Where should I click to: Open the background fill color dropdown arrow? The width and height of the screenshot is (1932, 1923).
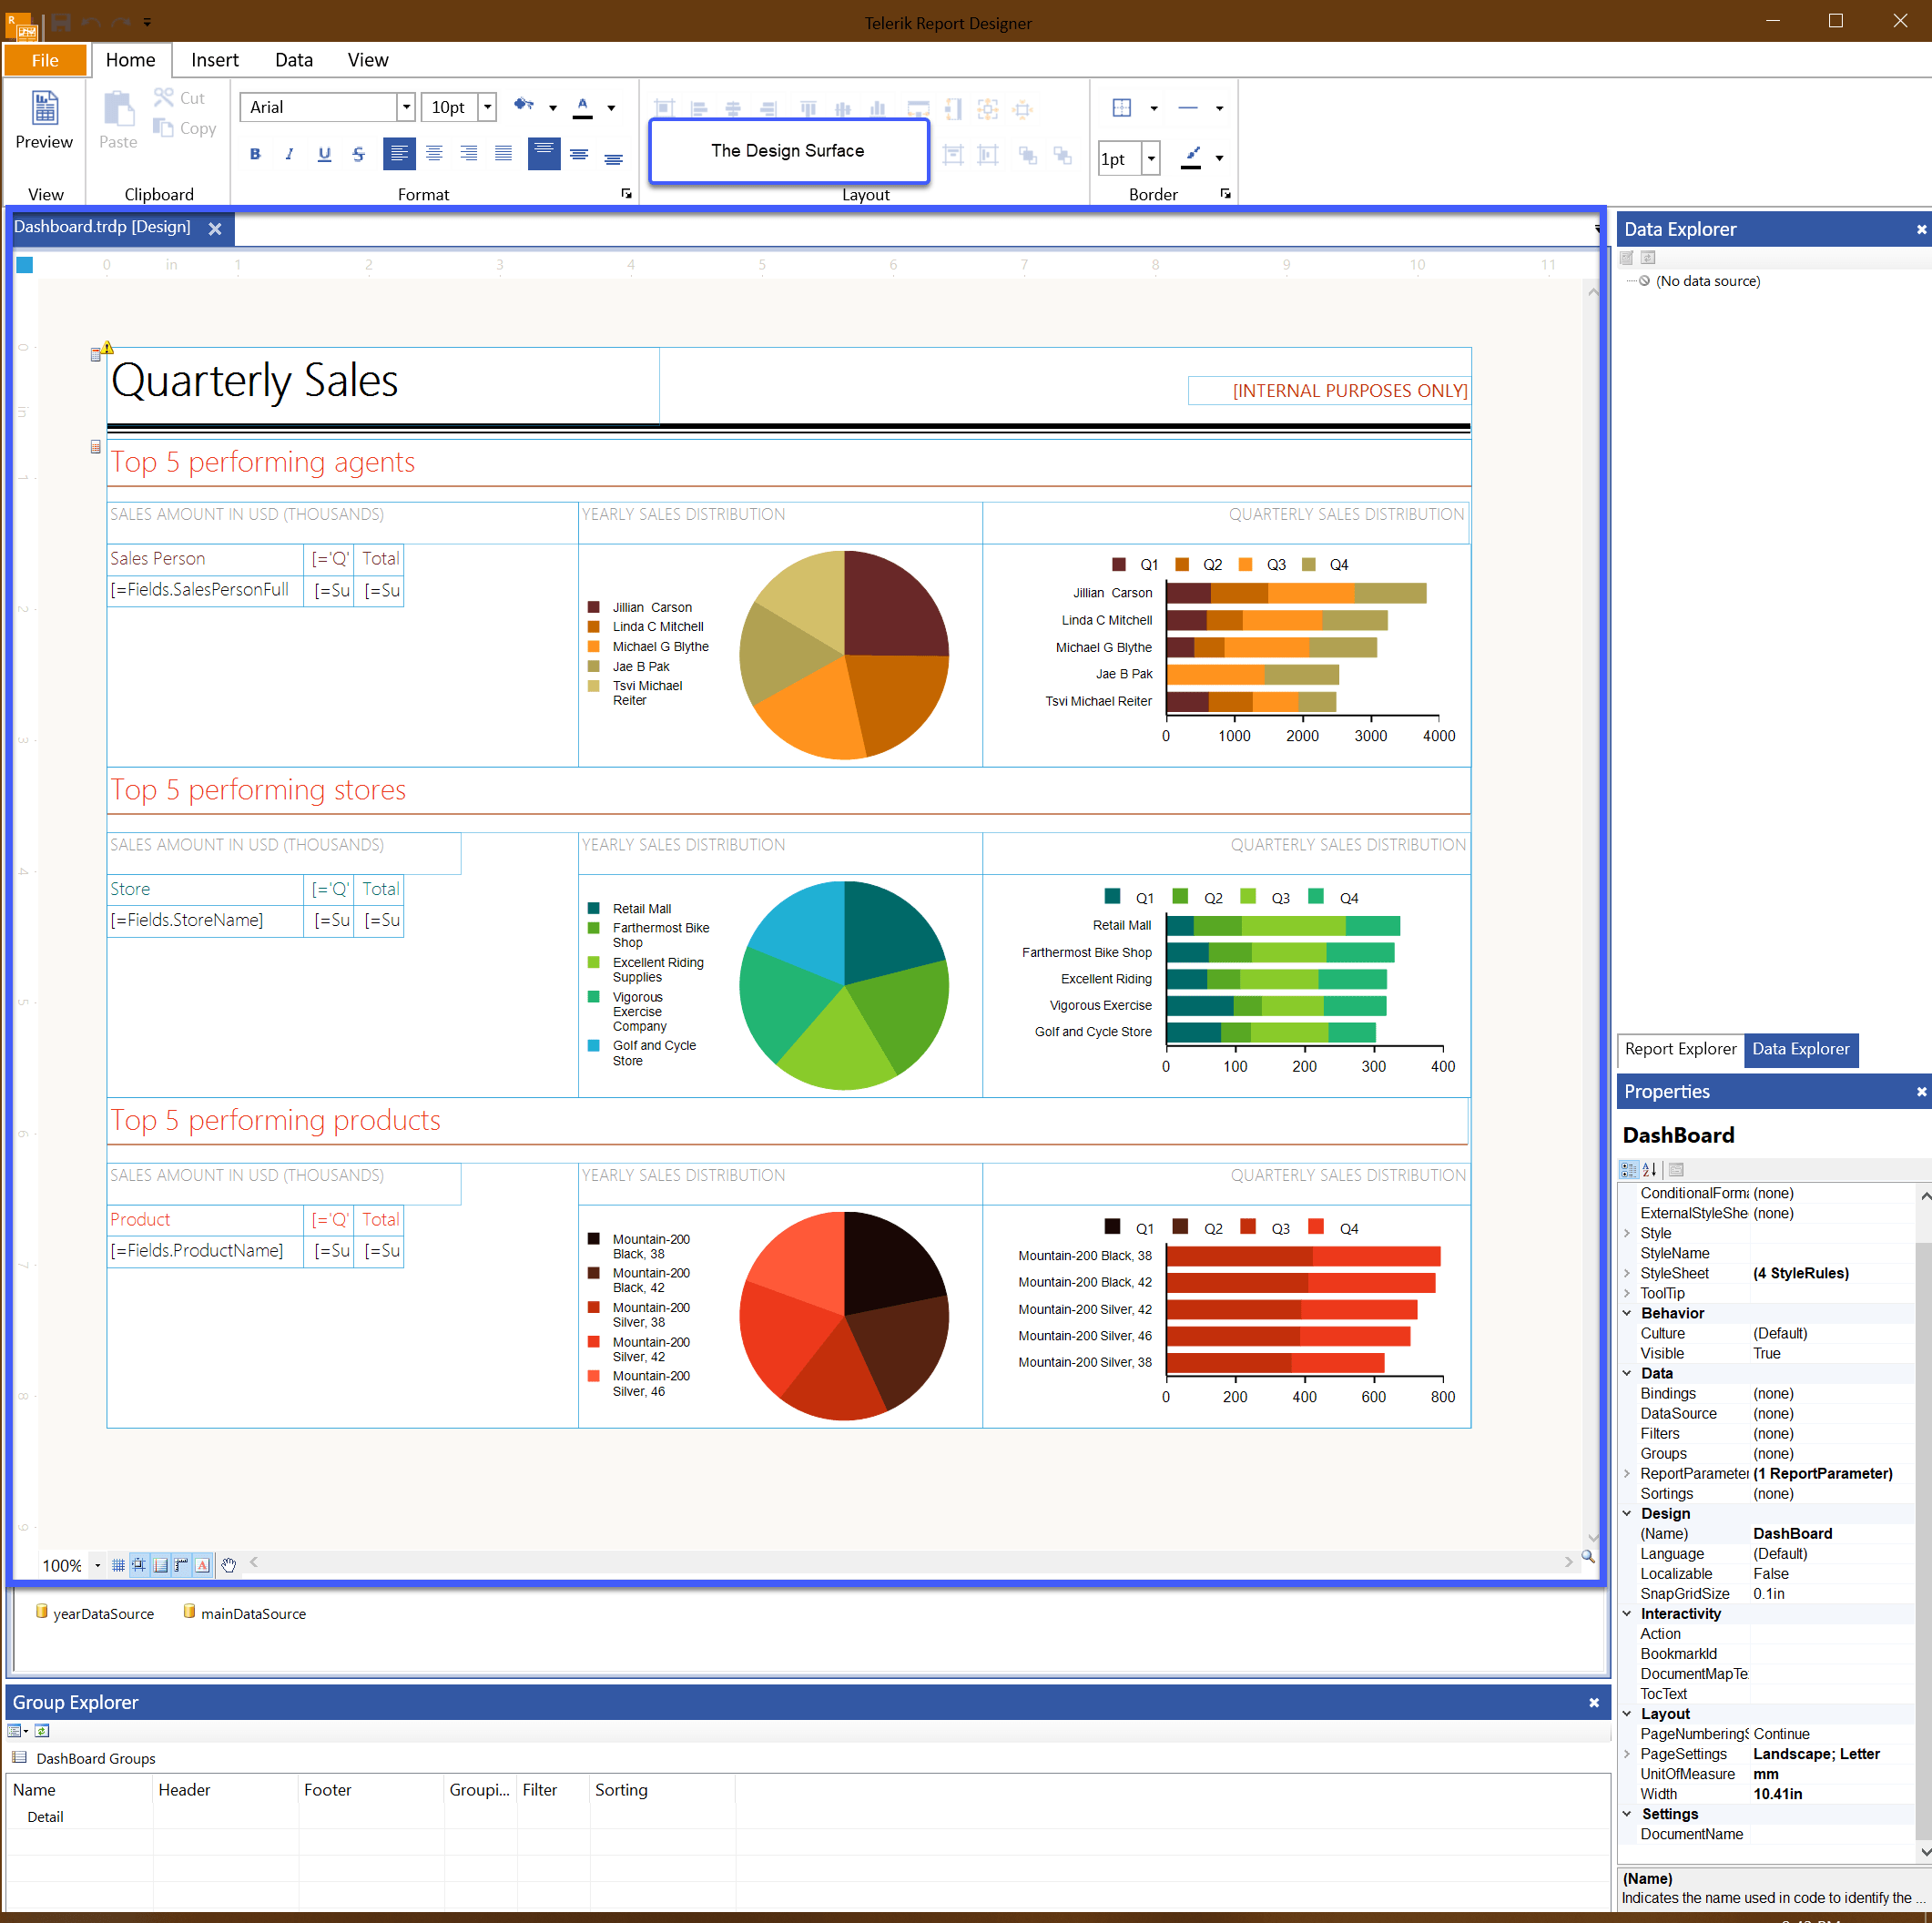[x=552, y=108]
